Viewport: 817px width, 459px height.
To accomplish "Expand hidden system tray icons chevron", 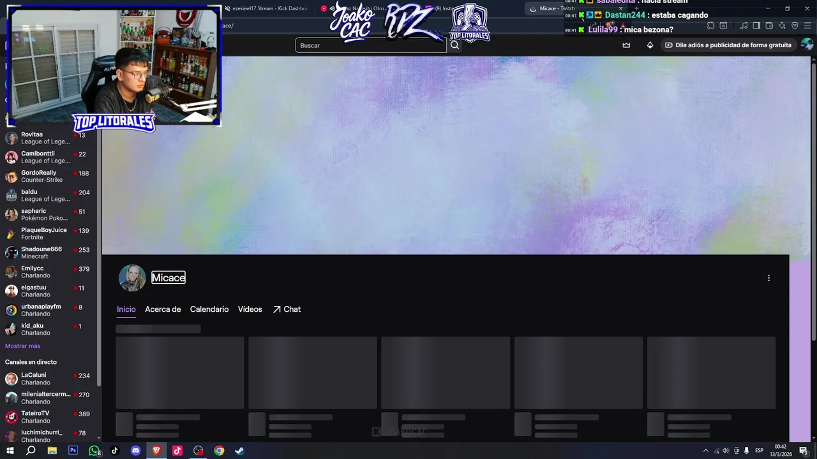I will coord(705,451).
